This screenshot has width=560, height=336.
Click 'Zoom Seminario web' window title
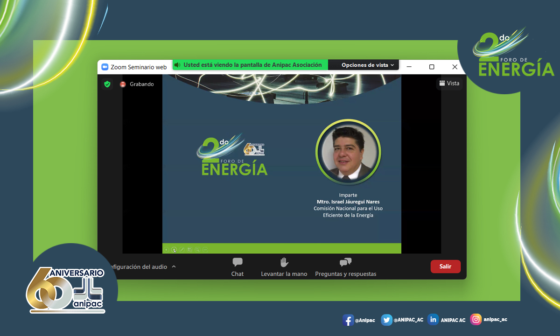pos(139,67)
